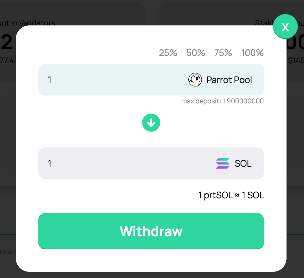
Task: Click the Staking heading behind the dialog
Action: (264, 23)
